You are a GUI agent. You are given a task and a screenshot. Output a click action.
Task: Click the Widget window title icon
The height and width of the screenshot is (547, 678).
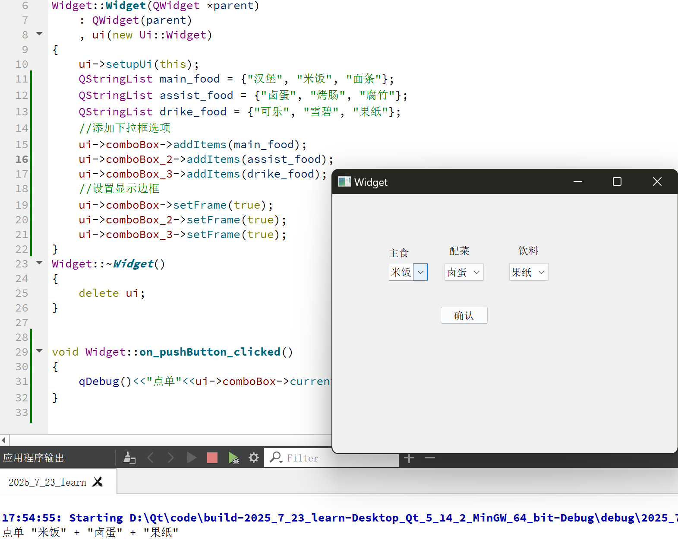click(x=344, y=181)
